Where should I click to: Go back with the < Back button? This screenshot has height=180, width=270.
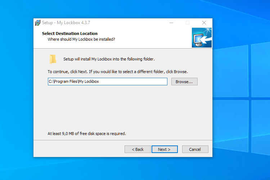coord(138,149)
